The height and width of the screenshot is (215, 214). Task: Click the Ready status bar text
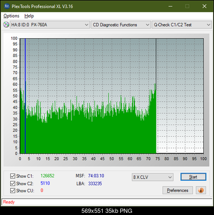click(x=9, y=202)
